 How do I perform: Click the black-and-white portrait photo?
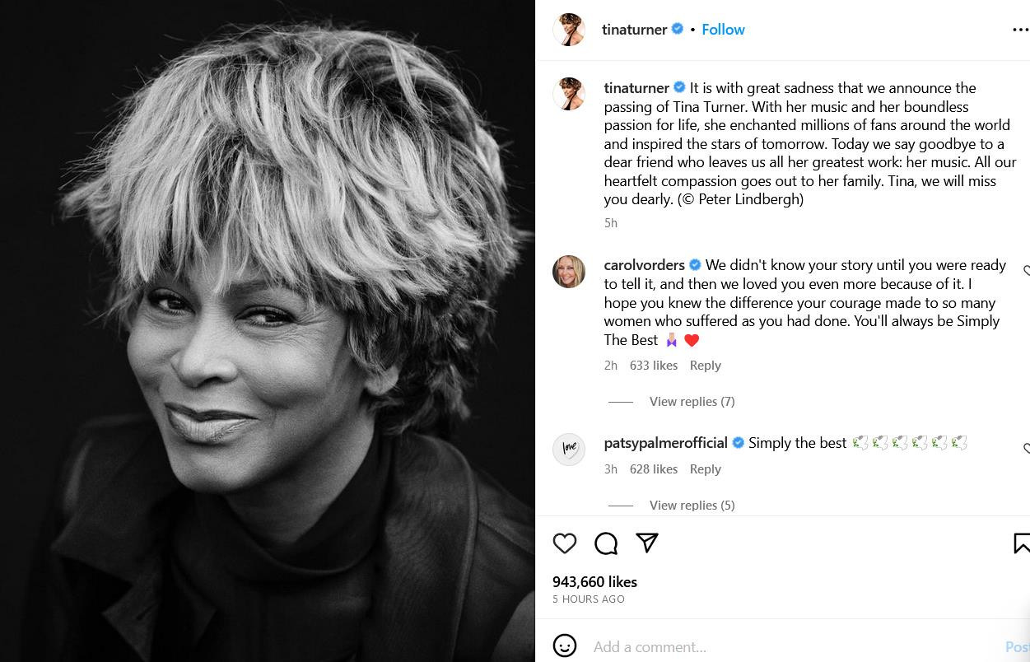pyautogui.click(x=268, y=331)
